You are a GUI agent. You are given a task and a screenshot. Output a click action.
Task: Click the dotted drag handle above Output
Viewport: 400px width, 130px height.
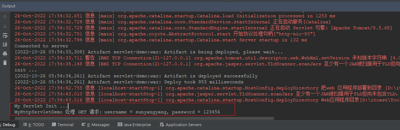tap(228, 1)
